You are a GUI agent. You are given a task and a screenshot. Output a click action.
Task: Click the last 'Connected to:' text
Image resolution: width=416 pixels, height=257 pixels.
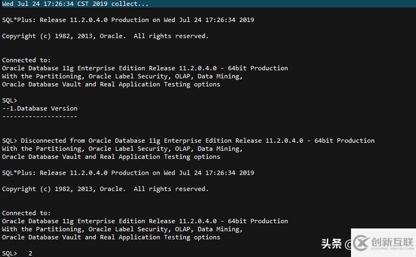(26, 213)
